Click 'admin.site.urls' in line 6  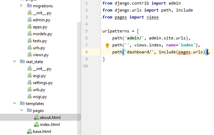[x=167, y=38]
